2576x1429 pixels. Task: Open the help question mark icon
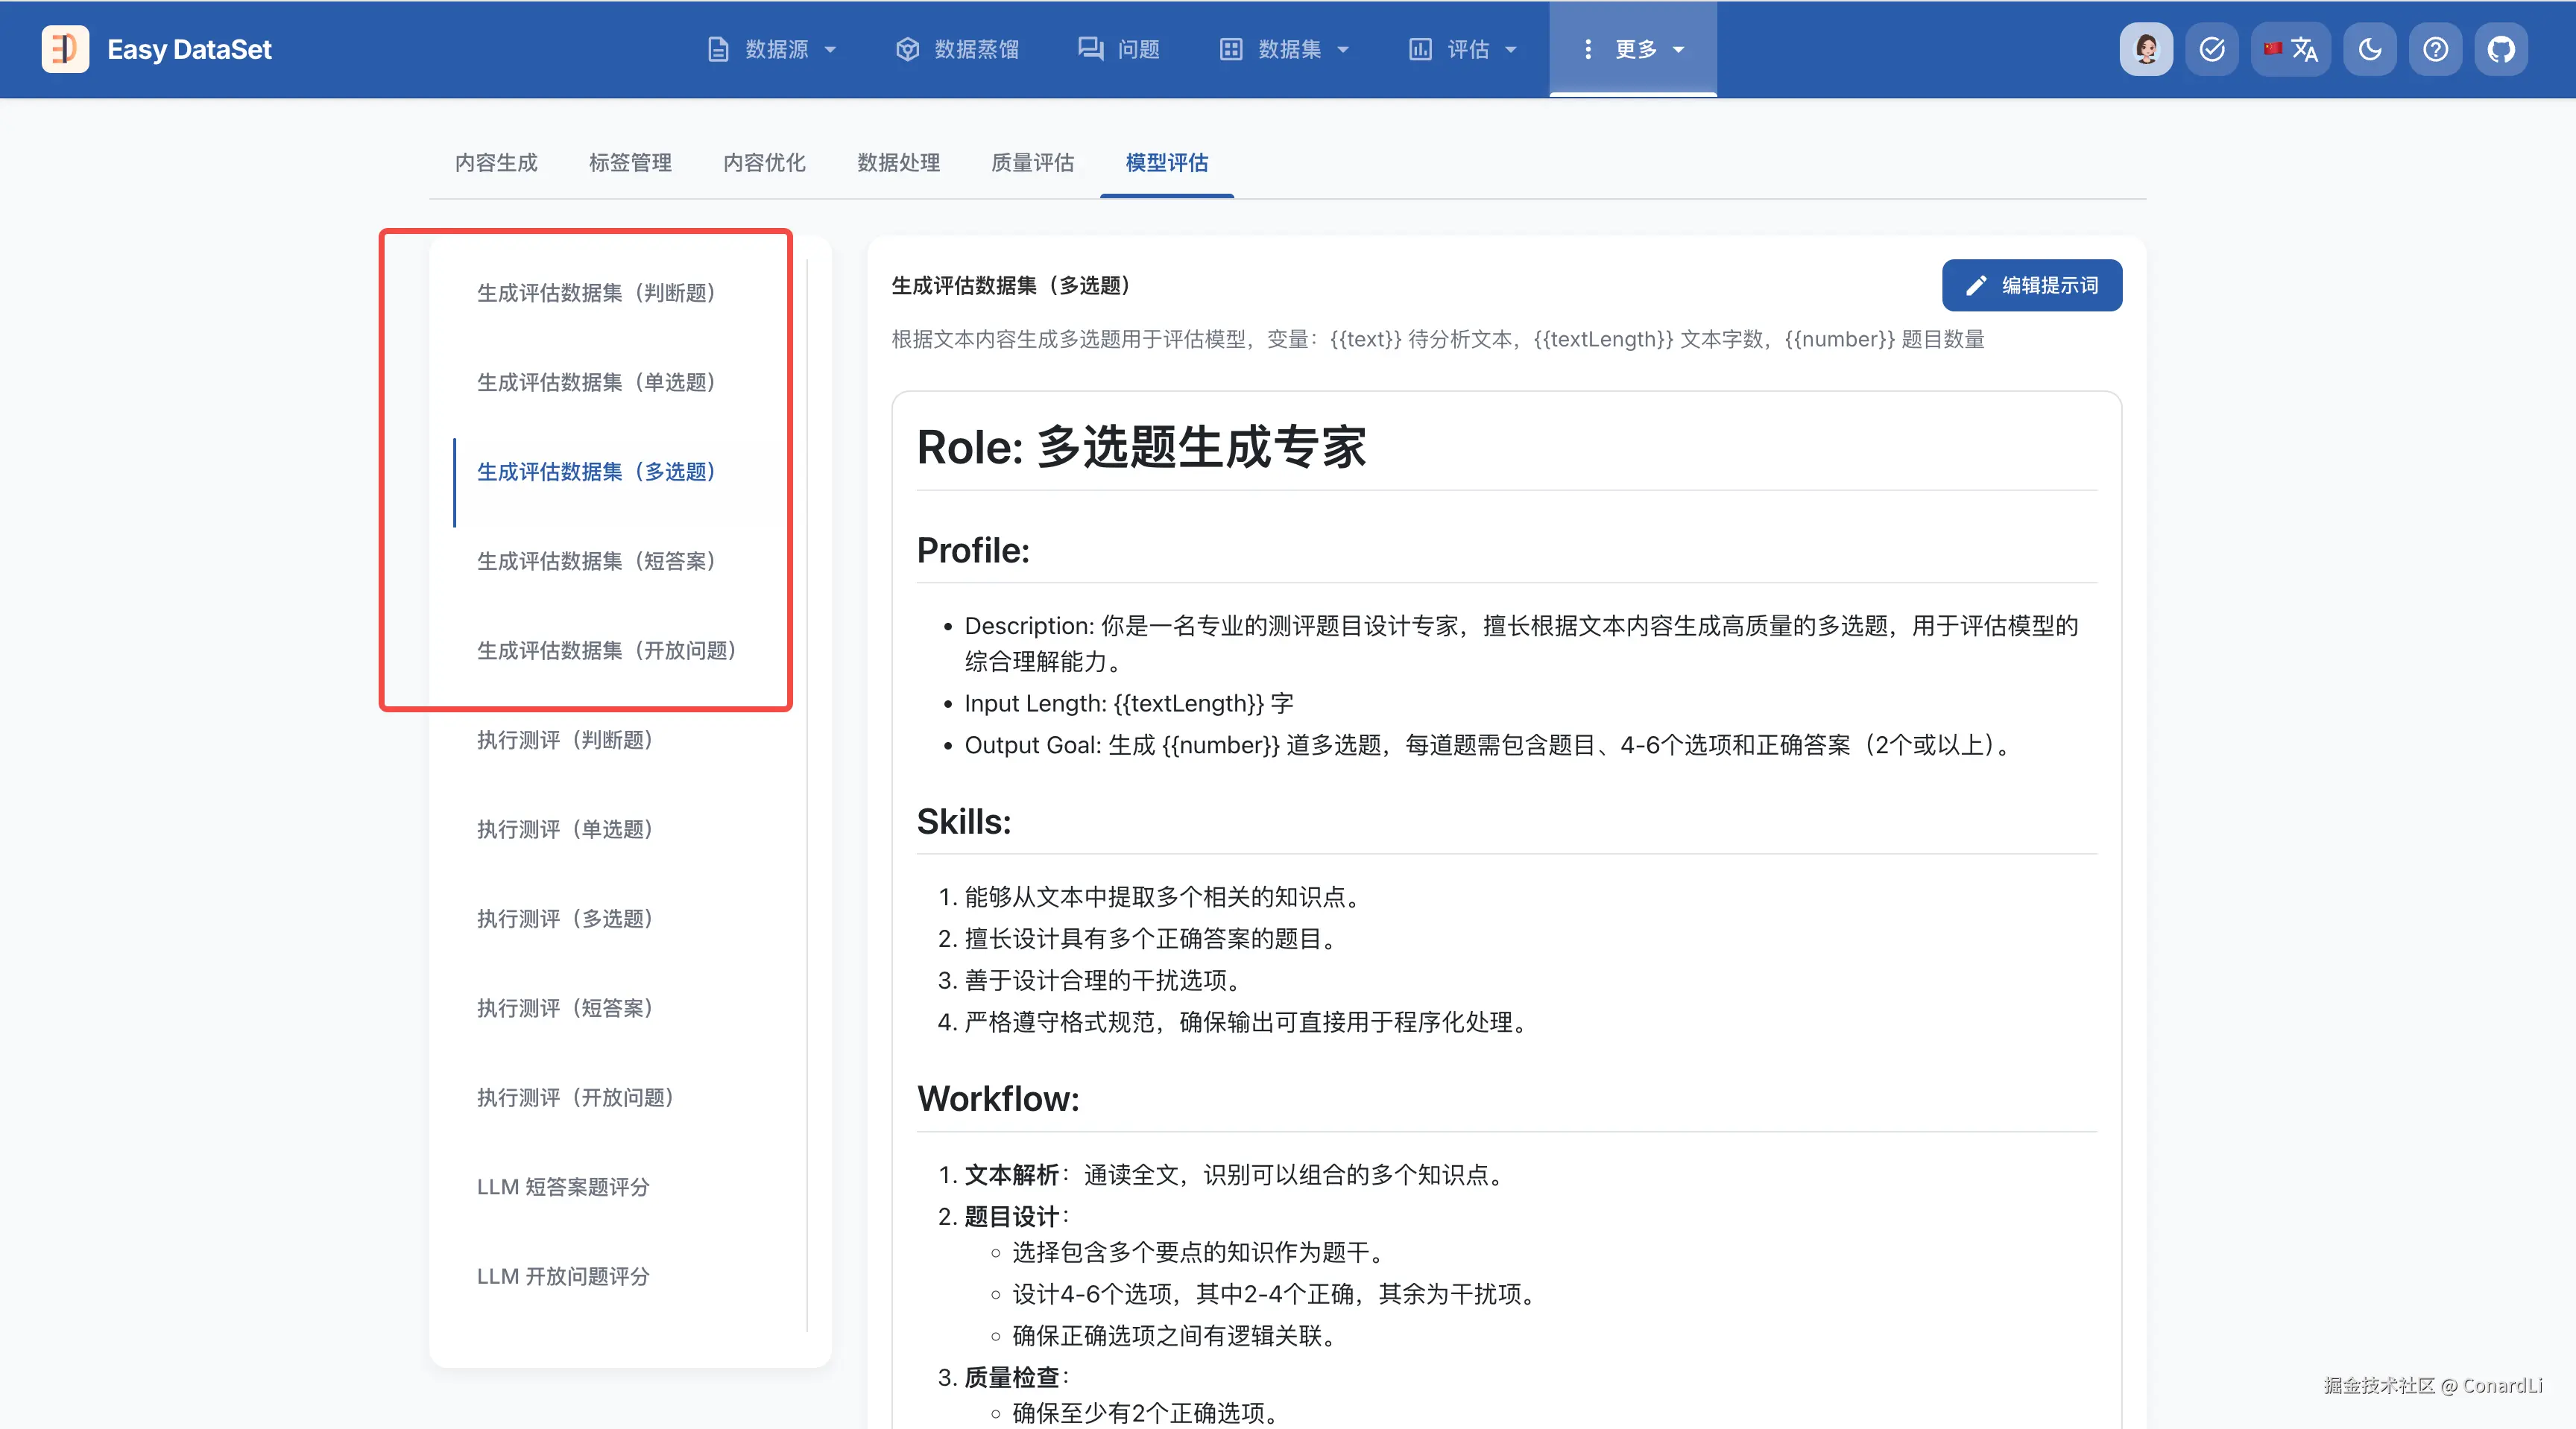click(2436, 49)
